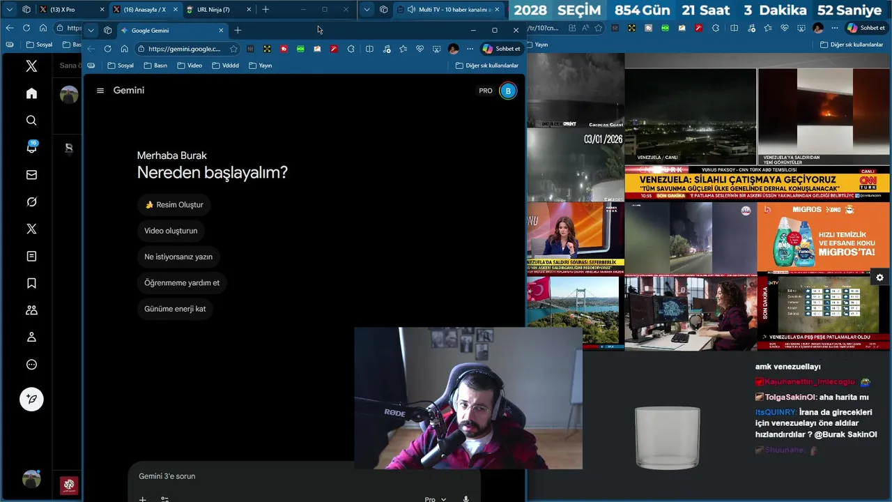
Task: Go to home page in Gemini window
Action: click(x=124, y=49)
